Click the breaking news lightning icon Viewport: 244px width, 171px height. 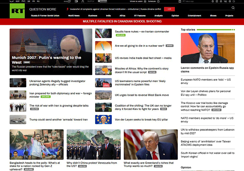pos(67,9)
